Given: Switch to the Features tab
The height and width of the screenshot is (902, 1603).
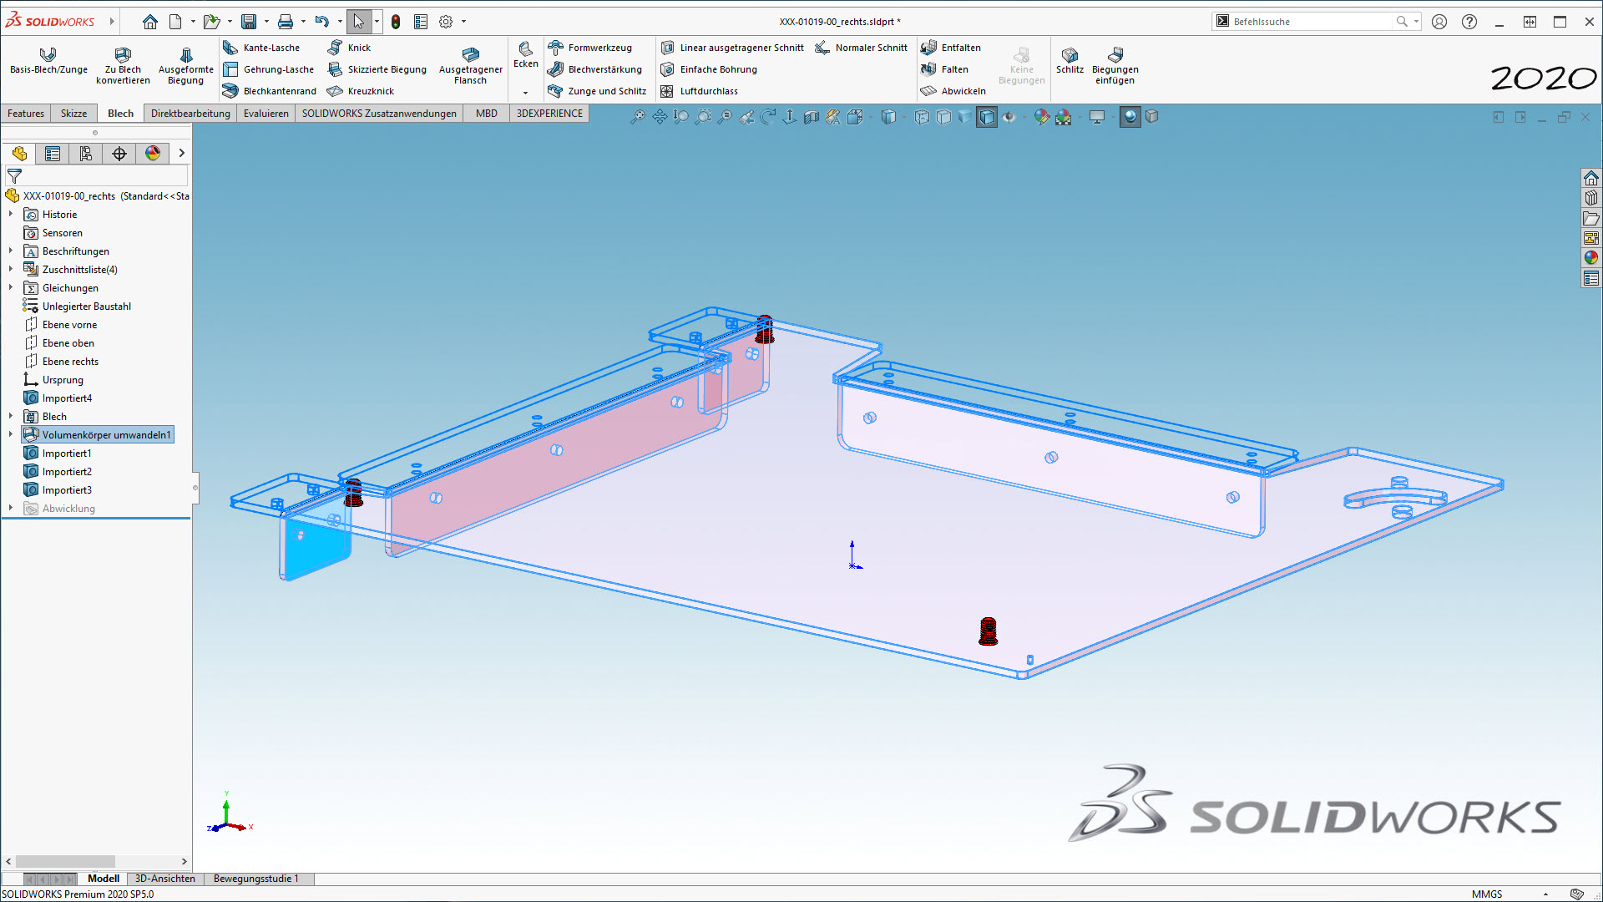Looking at the screenshot, I should point(26,114).
